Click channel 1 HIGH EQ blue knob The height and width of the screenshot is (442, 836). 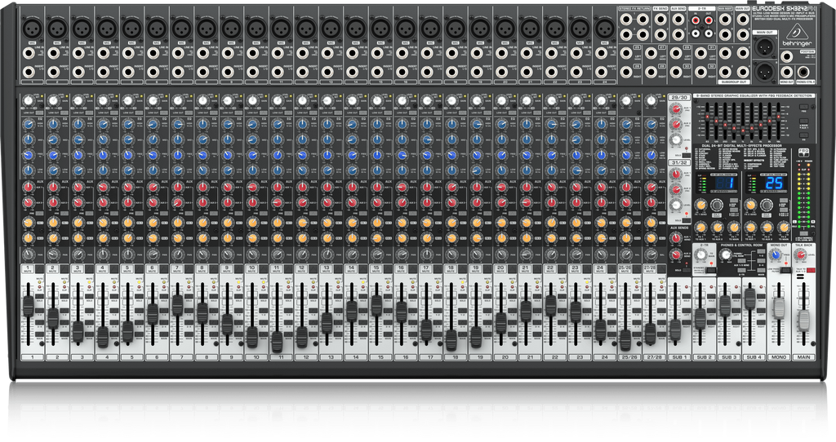point(29,124)
